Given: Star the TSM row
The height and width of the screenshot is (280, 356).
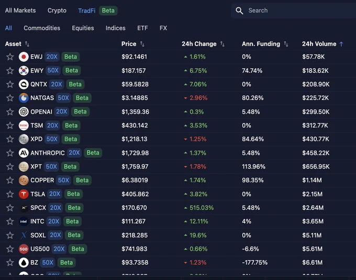Looking at the screenshot, I should point(10,125).
